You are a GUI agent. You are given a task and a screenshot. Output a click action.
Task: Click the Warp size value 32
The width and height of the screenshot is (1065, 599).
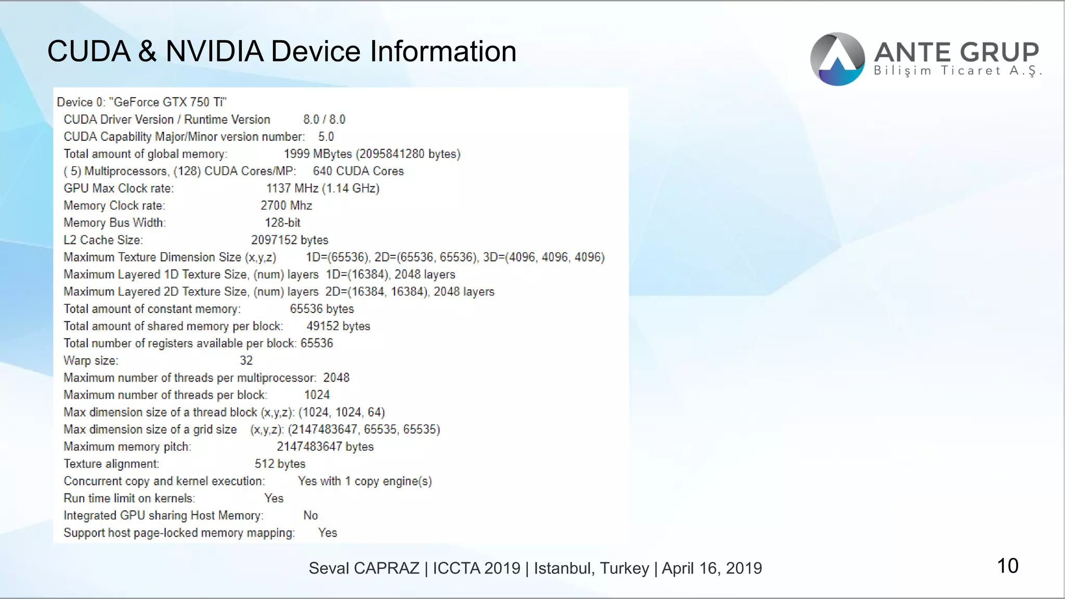[246, 360]
